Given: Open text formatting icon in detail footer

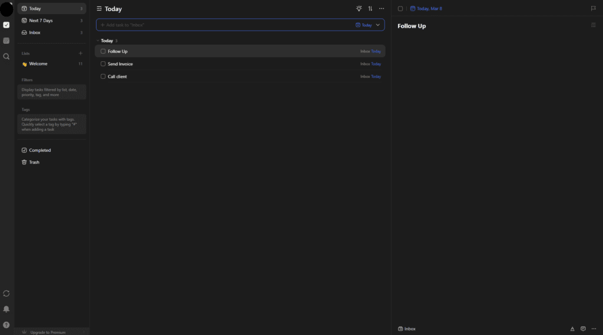Looking at the screenshot, I should pos(572,329).
